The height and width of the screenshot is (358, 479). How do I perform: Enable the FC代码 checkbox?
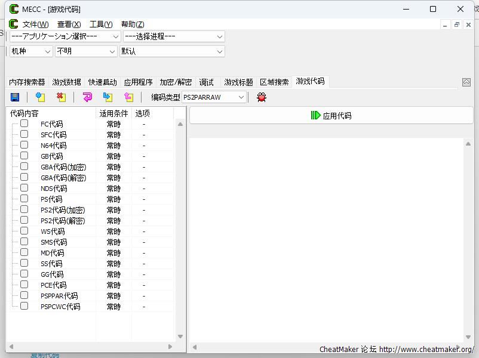24,124
